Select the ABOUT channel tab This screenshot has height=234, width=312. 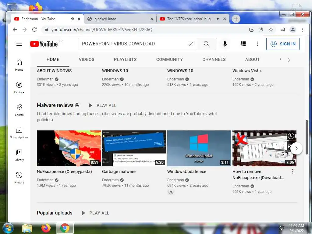[252, 59]
